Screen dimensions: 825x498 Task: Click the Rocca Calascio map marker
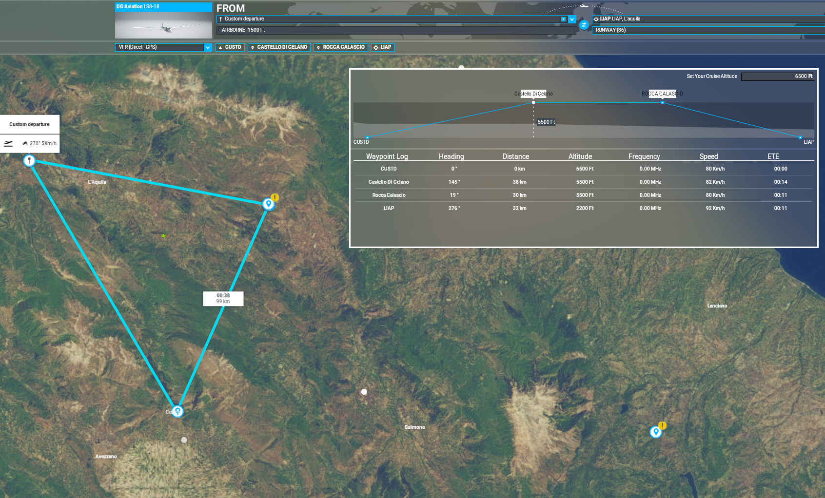(x=268, y=204)
